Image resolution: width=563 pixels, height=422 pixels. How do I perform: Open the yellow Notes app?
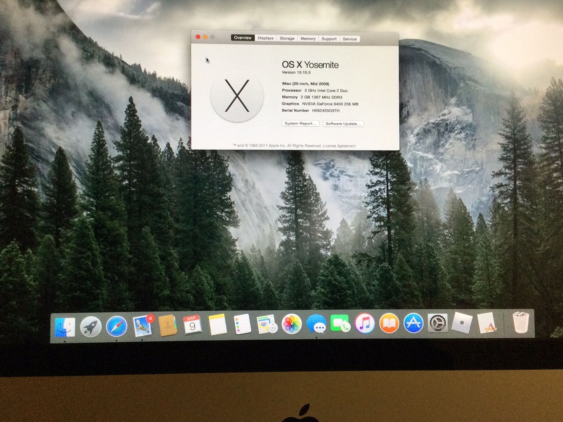pyautogui.click(x=217, y=325)
